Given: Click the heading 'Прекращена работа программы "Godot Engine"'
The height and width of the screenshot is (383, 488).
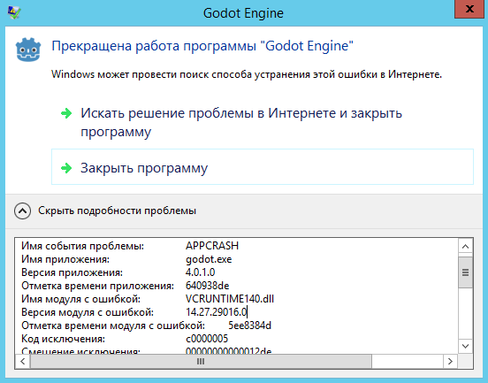Looking at the screenshot, I should point(202,46).
